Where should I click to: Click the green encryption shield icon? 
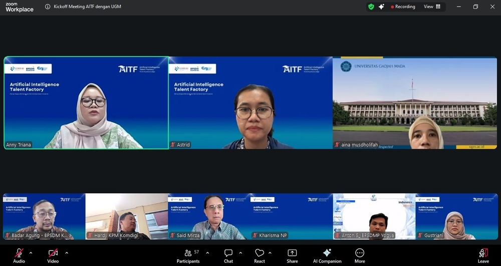(371, 7)
